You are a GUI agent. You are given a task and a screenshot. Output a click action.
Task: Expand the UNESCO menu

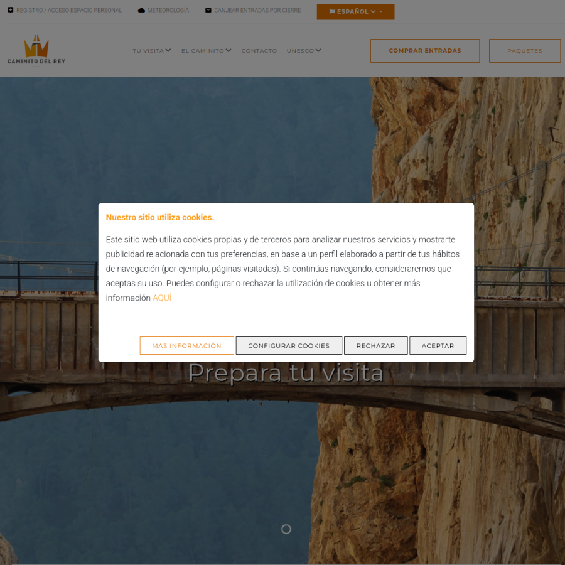coord(304,50)
